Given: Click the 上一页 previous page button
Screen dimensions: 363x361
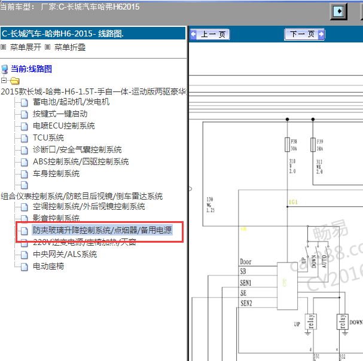Looking at the screenshot, I should tap(210, 35).
